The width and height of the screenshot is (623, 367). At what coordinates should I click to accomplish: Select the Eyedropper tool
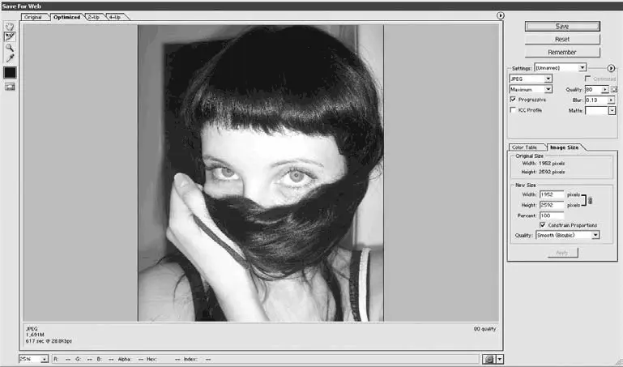(x=10, y=58)
